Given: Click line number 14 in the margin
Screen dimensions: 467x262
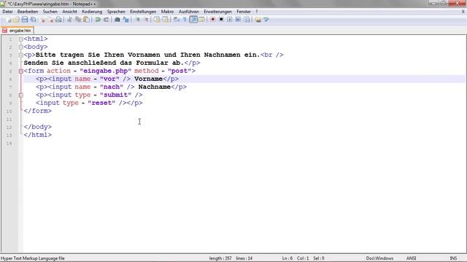Looking at the screenshot, I should 9,143.
